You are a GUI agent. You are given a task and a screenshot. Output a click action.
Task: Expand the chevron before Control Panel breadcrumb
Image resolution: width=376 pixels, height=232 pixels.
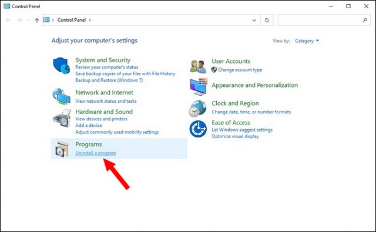53,20
